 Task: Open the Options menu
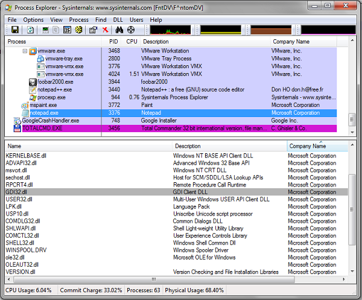pyautogui.click(x=33, y=20)
